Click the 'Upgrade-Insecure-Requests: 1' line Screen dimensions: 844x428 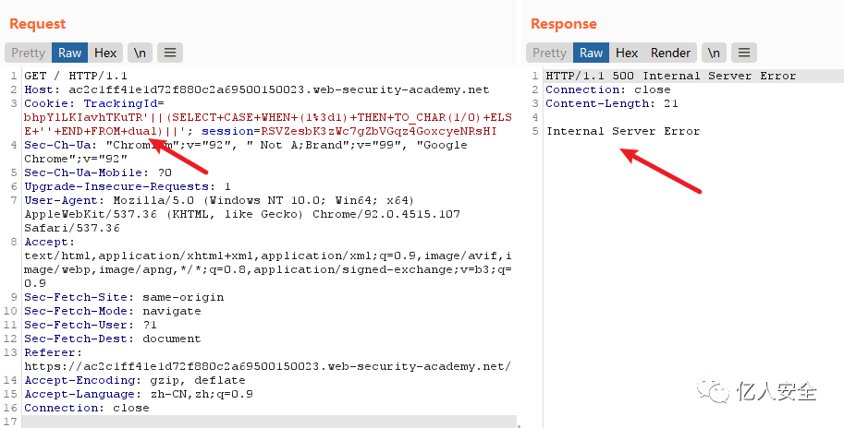tap(128, 186)
